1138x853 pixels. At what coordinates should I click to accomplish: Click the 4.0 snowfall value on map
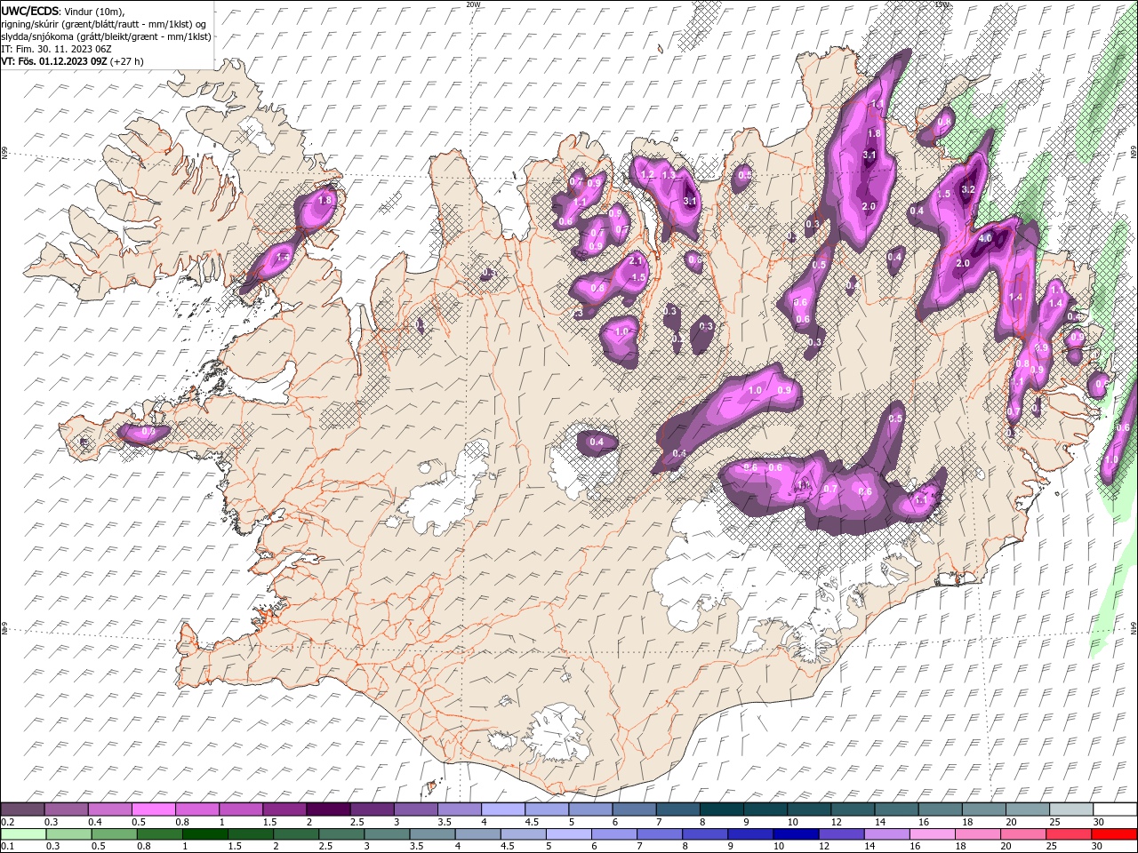(x=984, y=239)
